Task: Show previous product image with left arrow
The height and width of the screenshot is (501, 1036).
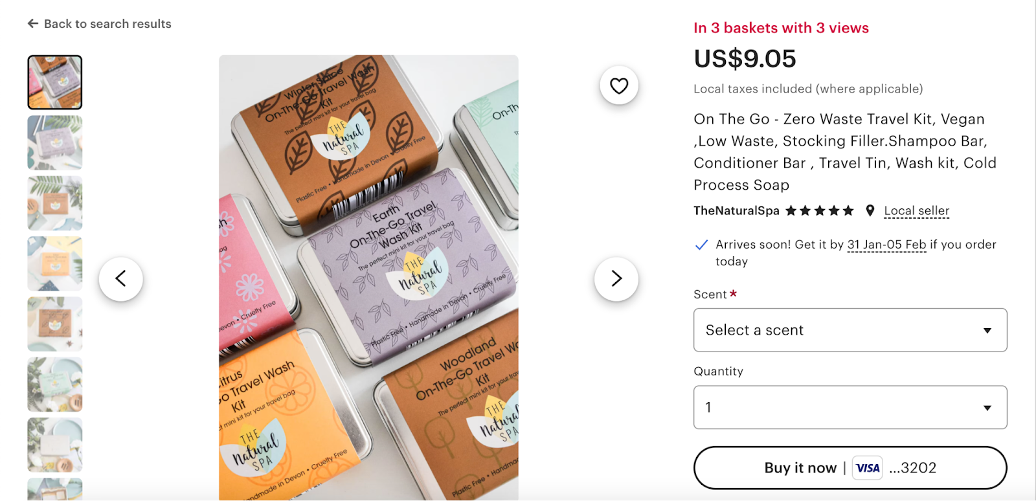Action: pyautogui.click(x=121, y=279)
